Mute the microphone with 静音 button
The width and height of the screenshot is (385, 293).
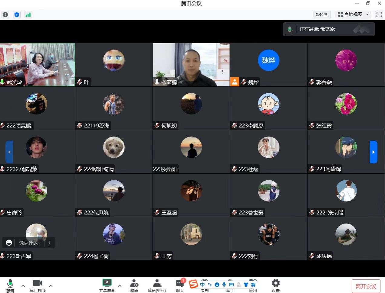click(x=10, y=286)
